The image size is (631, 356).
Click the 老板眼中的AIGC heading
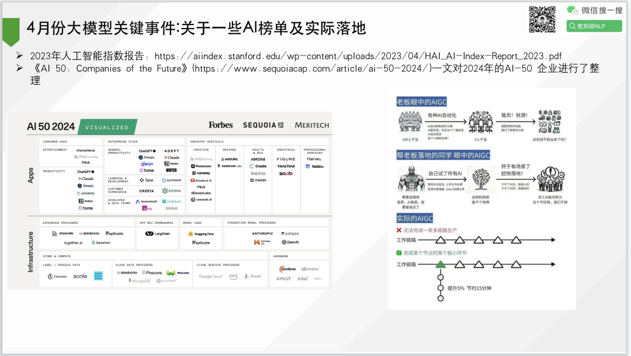tap(422, 102)
